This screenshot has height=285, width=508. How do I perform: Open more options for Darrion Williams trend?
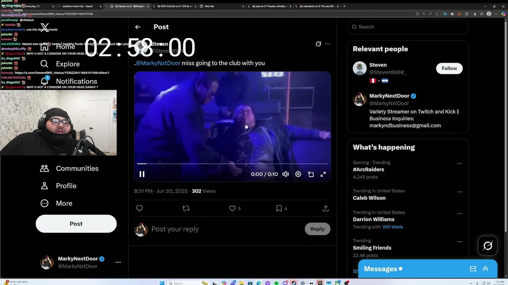pos(460,213)
